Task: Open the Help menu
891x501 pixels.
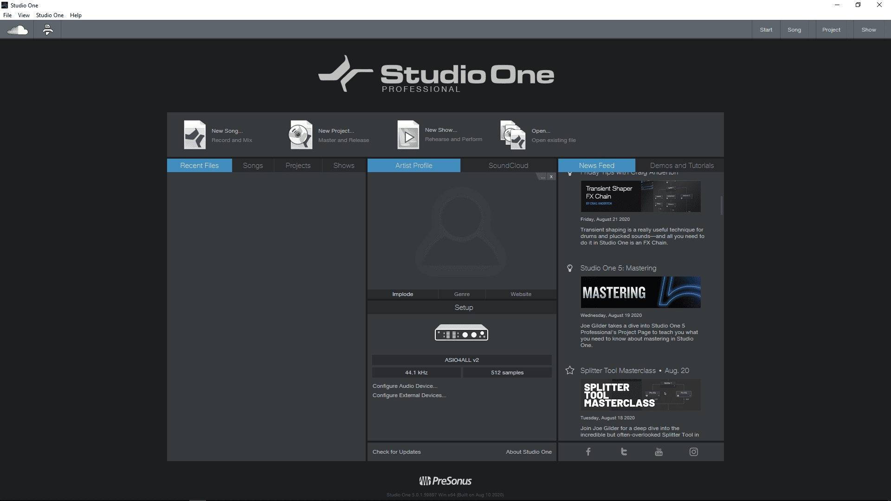Action: pos(76,15)
